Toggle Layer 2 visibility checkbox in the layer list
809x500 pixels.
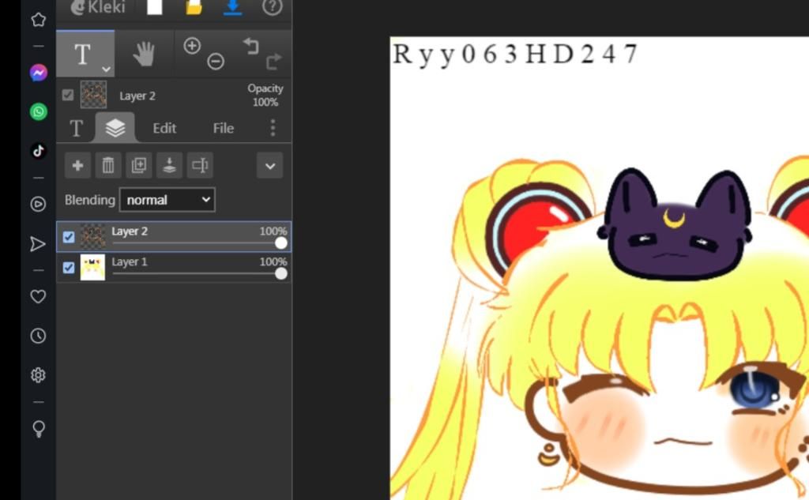pos(69,237)
